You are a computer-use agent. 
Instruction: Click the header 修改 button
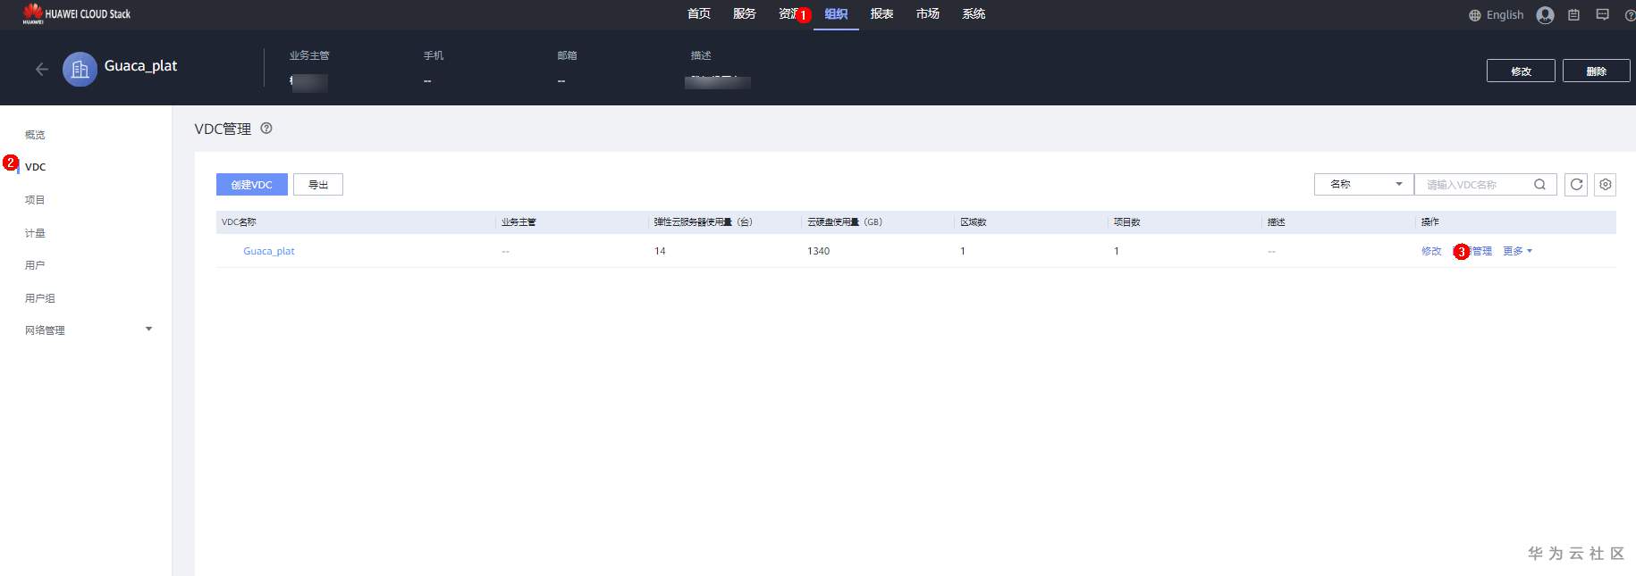pyautogui.click(x=1521, y=71)
